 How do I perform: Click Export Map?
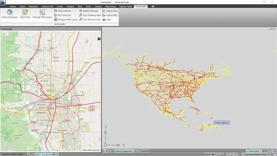coord(110,15)
